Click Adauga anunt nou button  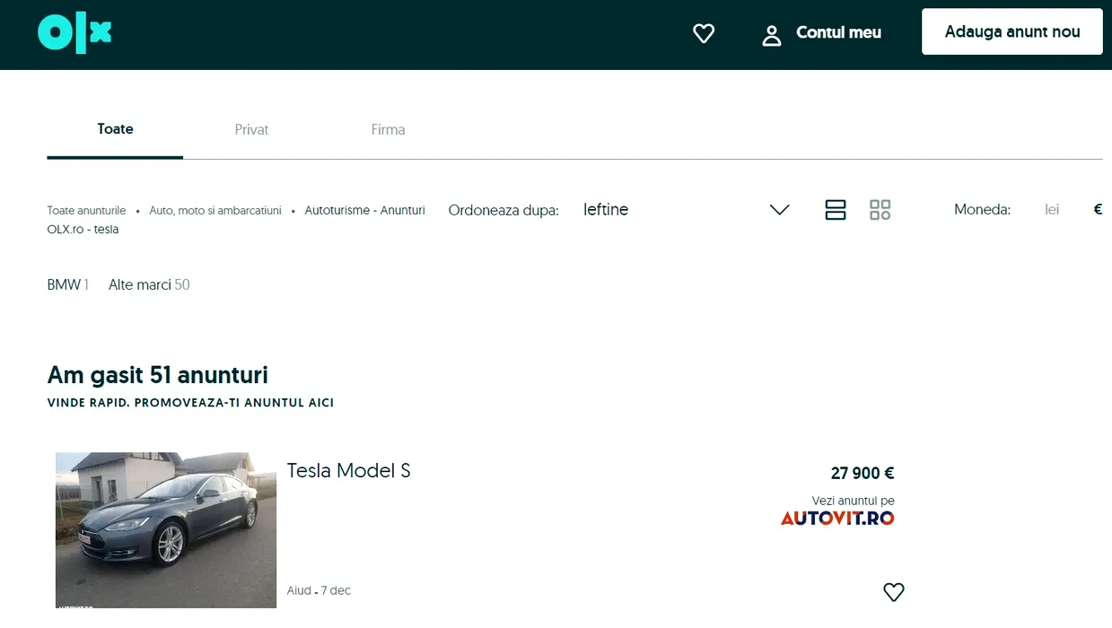pos(1012,32)
